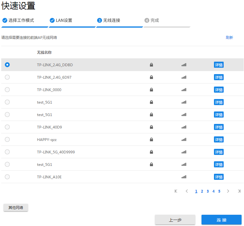Click the signal bars icon for TP-LINK_0000
The width and height of the screenshot is (244, 226).
pos(184,90)
